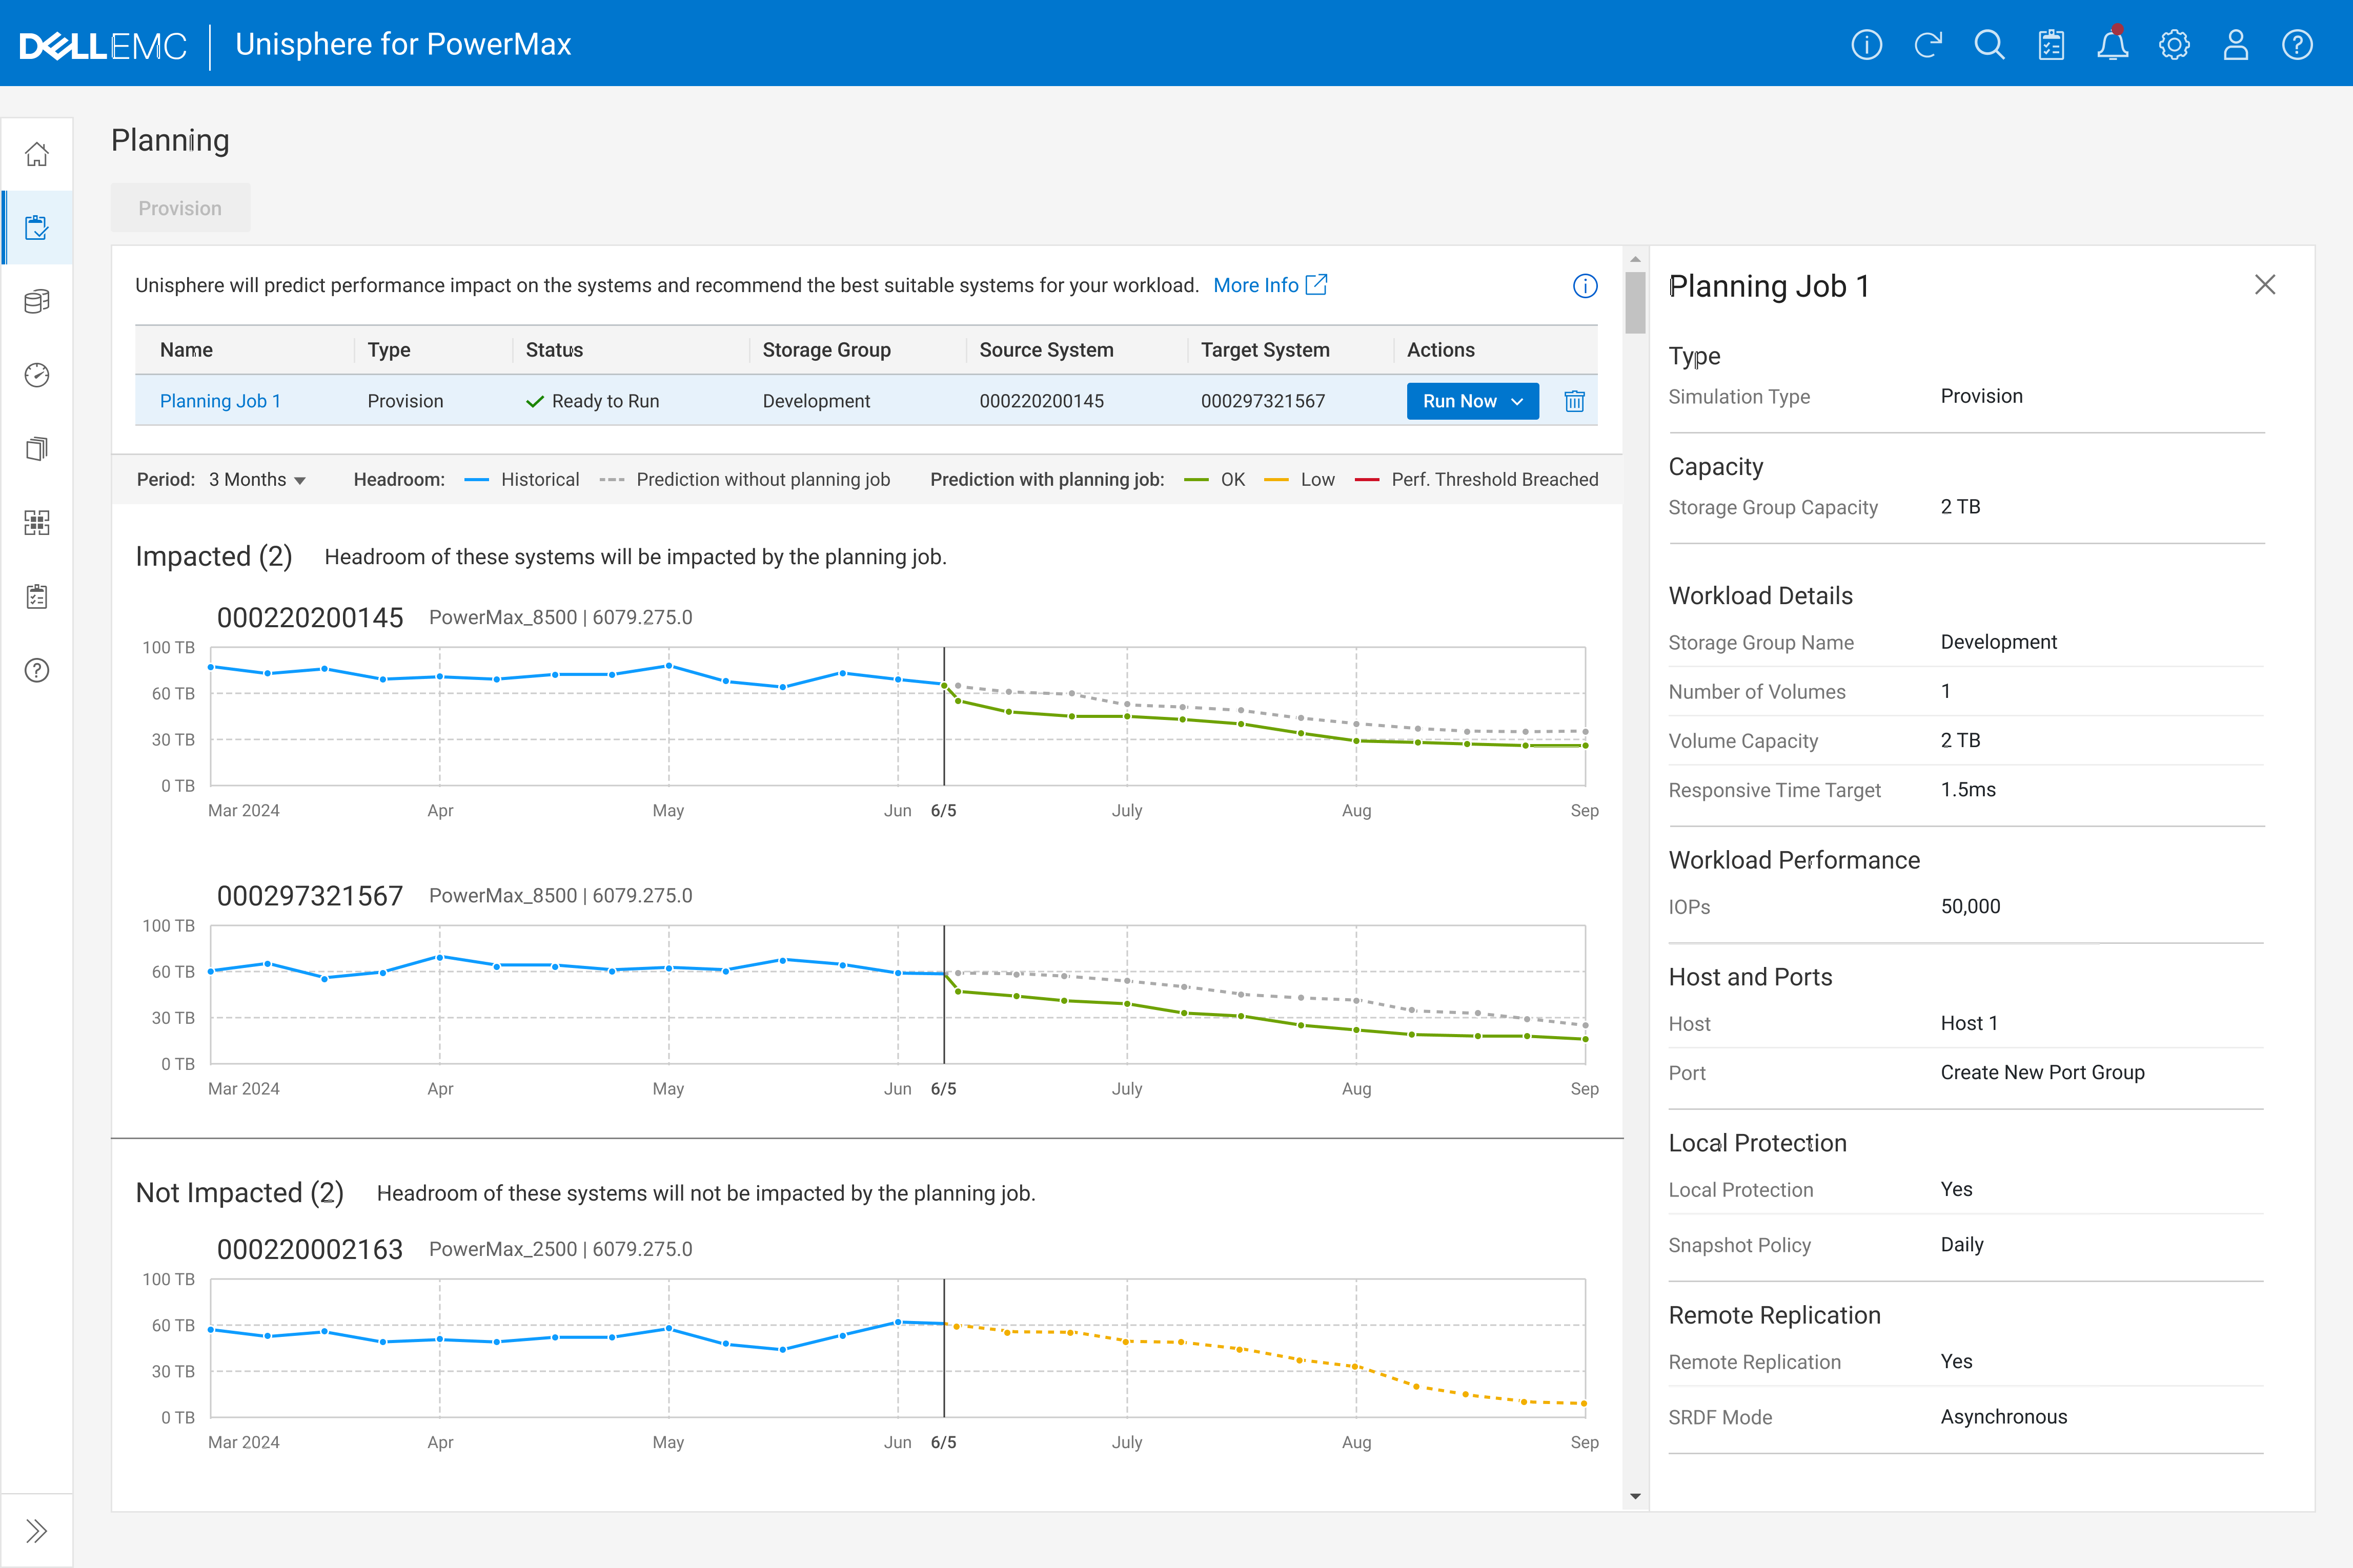
Task: Close the Planning Job 1 details panel
Action: pyautogui.click(x=2265, y=285)
